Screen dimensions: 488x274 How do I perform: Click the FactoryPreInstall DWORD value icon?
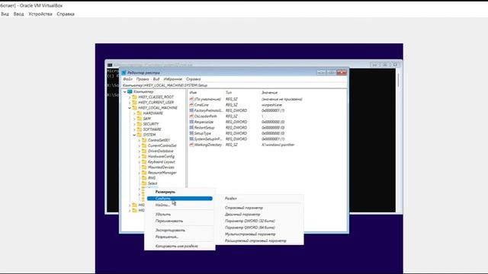pyautogui.click(x=191, y=110)
